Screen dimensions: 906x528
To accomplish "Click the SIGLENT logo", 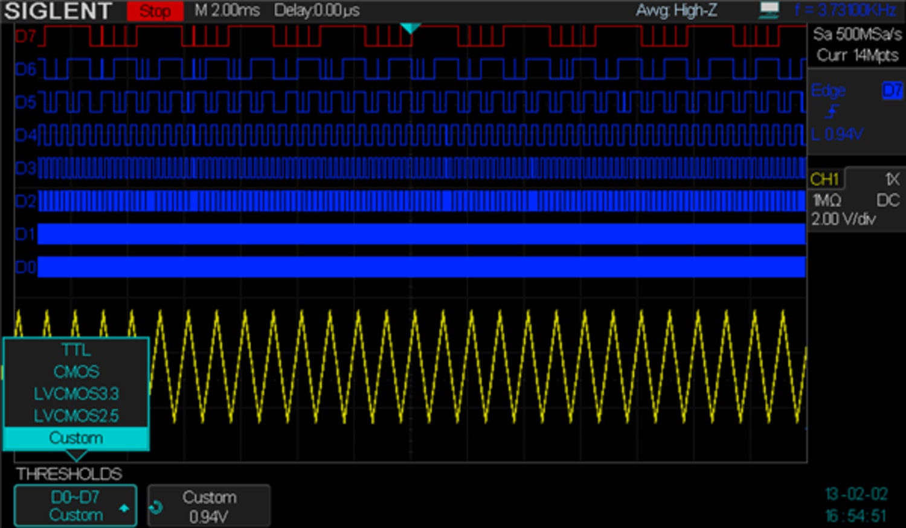I will coord(57,11).
